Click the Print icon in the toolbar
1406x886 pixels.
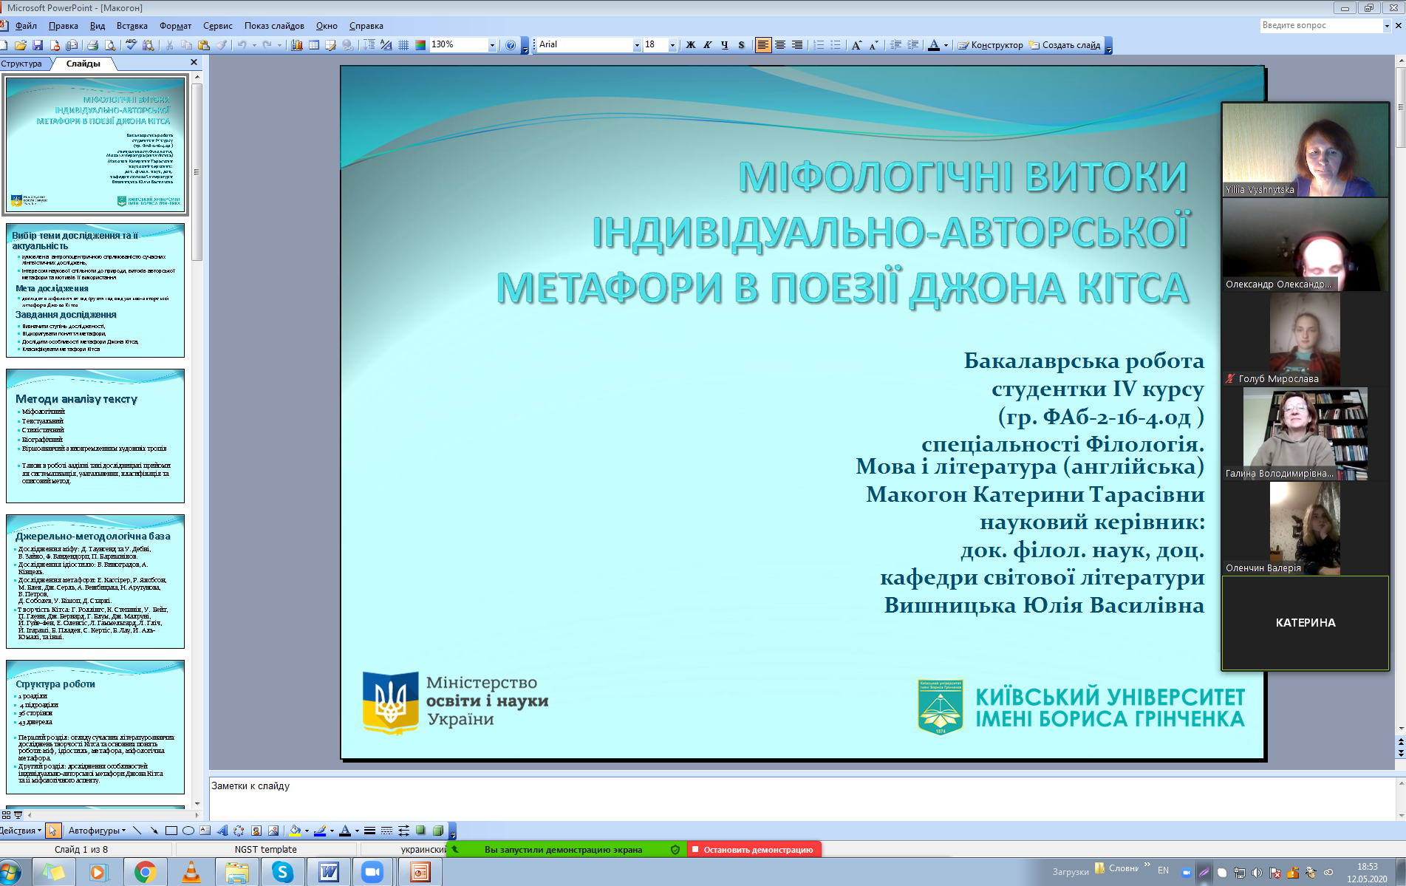point(93,45)
